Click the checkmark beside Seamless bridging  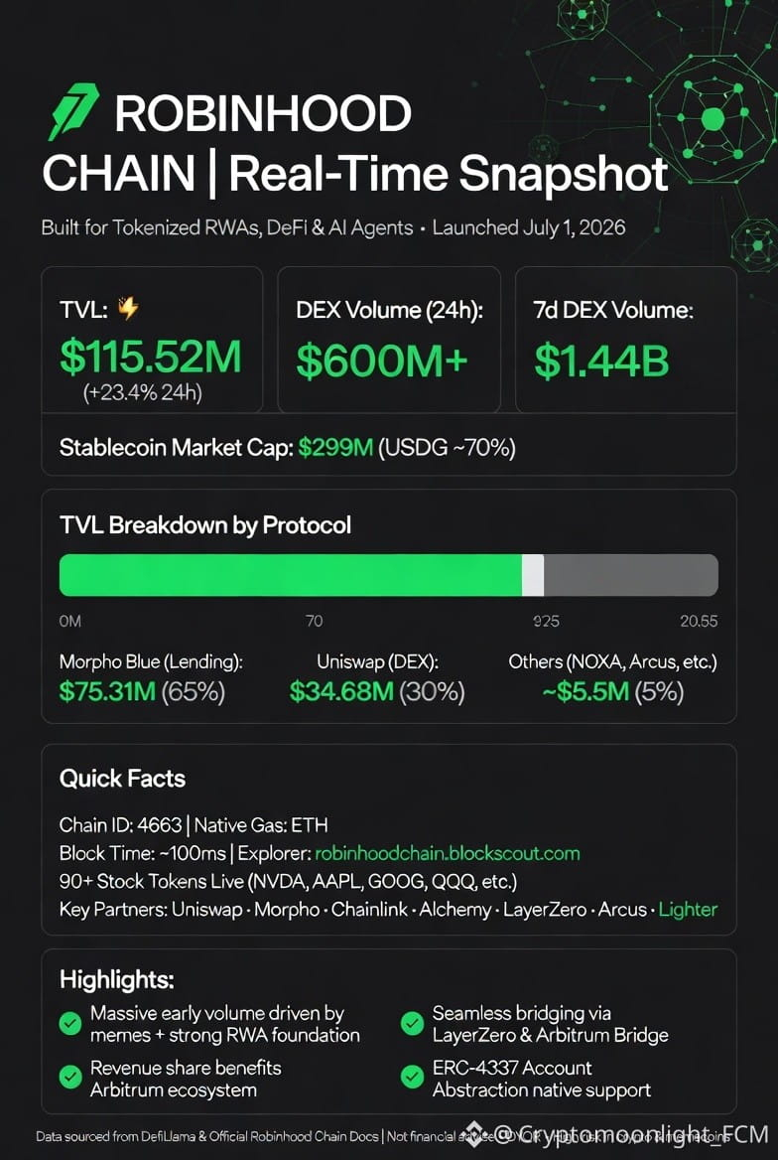pos(412,1024)
